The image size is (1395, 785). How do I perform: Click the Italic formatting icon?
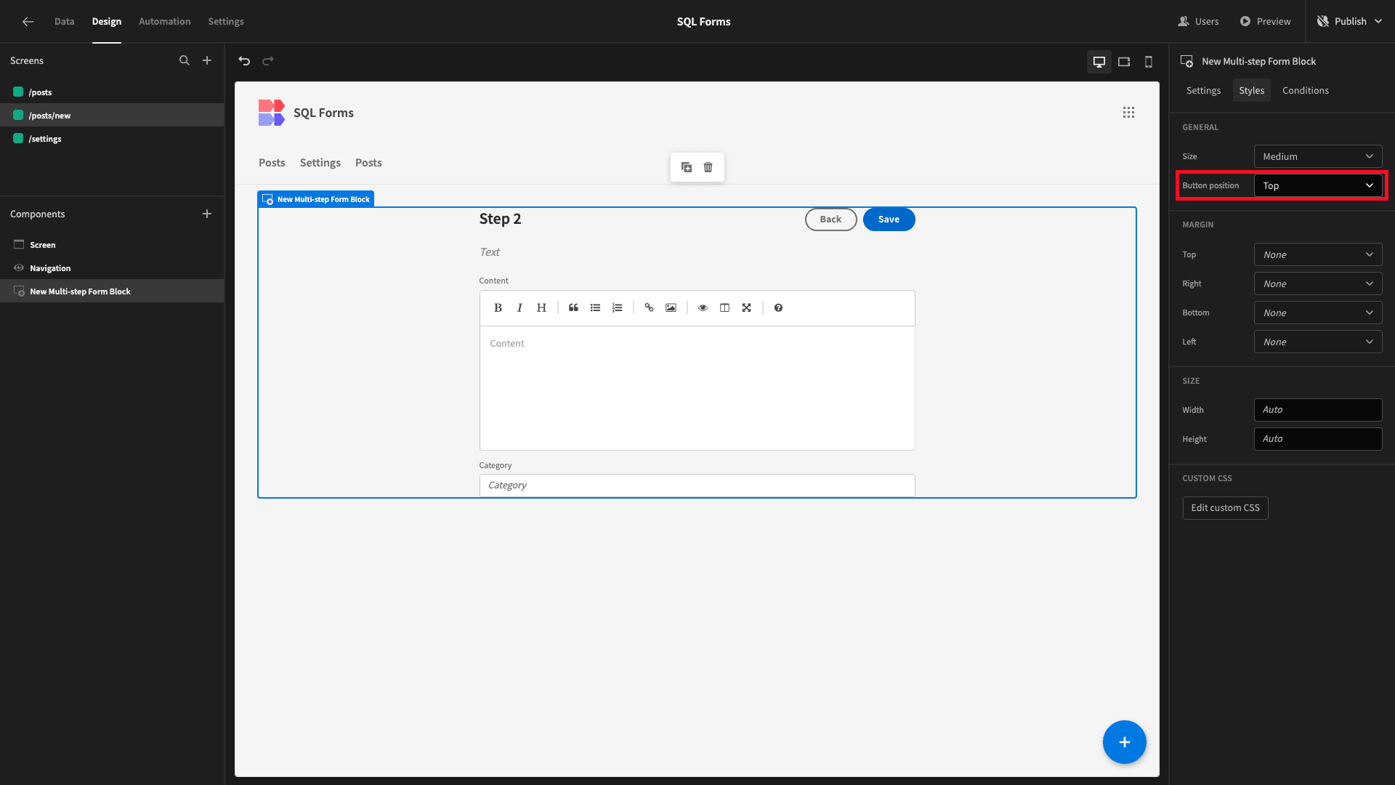(x=518, y=307)
